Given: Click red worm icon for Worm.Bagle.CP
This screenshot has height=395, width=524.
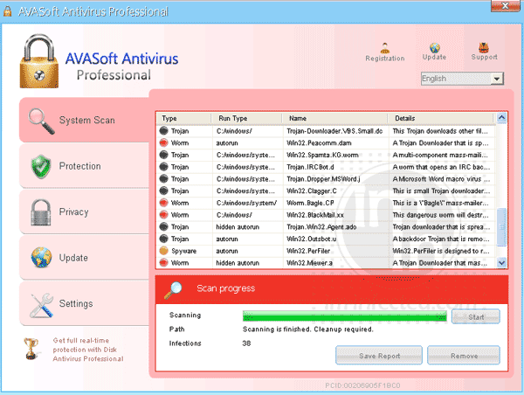Looking at the screenshot, I should (164, 203).
